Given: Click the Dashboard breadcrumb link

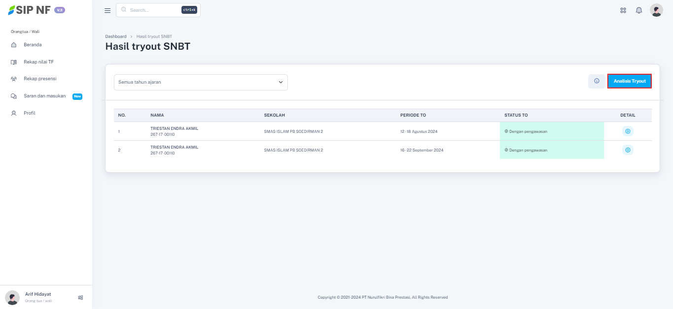Looking at the screenshot, I should click(116, 36).
